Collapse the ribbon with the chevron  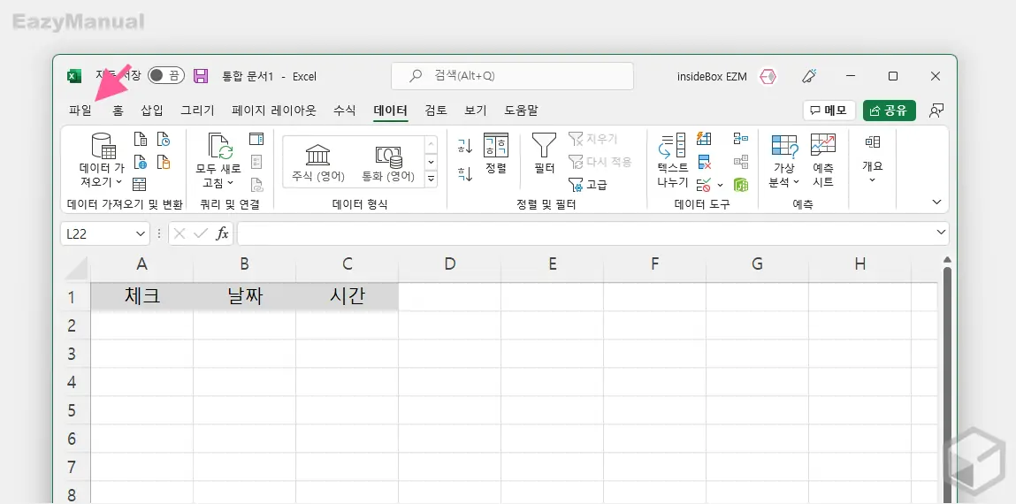coord(936,202)
